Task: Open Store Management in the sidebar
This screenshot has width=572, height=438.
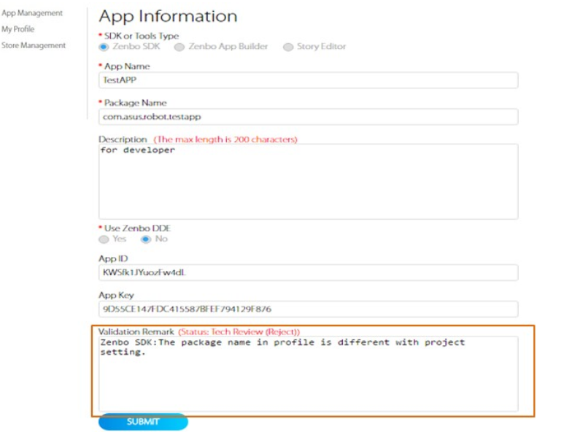Action: point(34,45)
